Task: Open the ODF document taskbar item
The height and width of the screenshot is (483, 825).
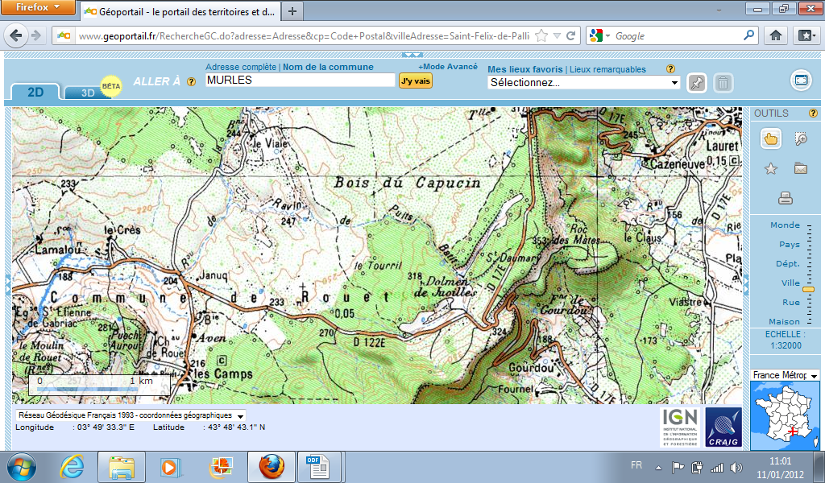Action: point(318,467)
